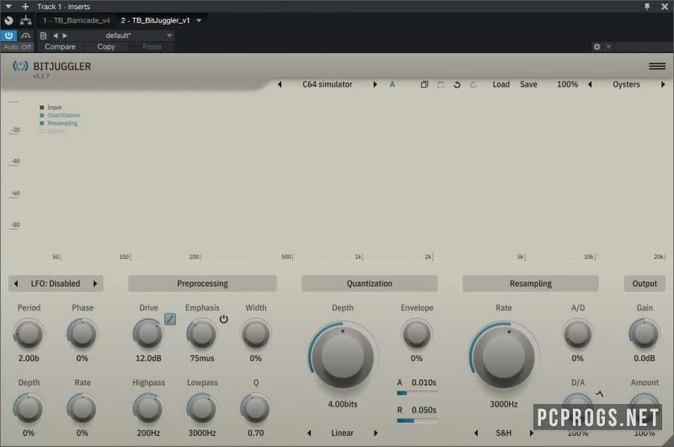This screenshot has width=674, height=447.
Task: Click the add insert plus icon
Action: click(25, 7)
